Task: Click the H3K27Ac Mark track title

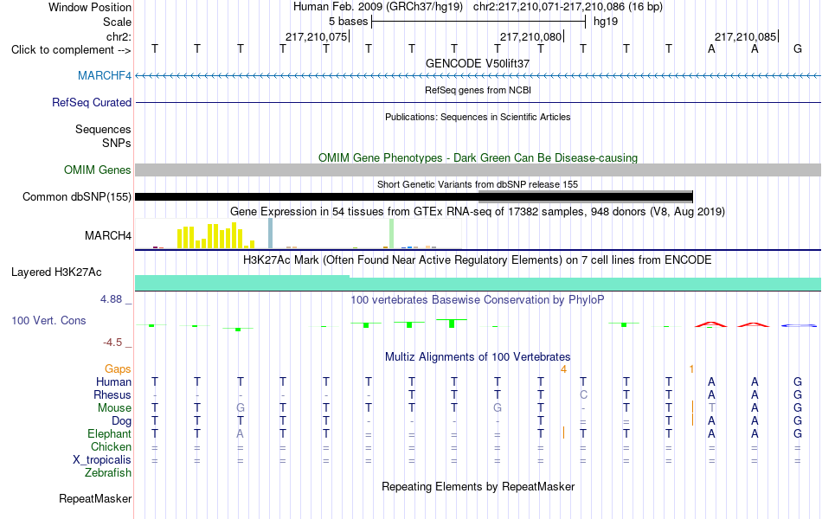Action: 478,260
